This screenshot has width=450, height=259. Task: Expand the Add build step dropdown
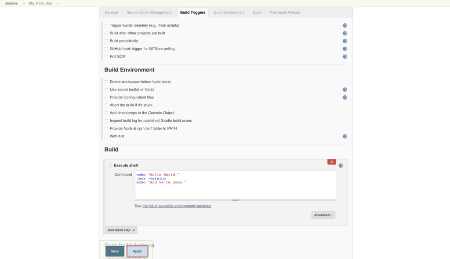(x=121, y=230)
